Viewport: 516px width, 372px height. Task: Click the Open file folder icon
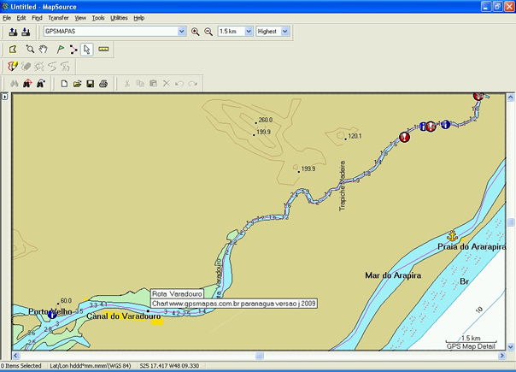tap(77, 84)
